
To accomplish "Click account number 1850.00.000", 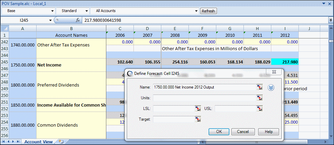I will [22, 105].
